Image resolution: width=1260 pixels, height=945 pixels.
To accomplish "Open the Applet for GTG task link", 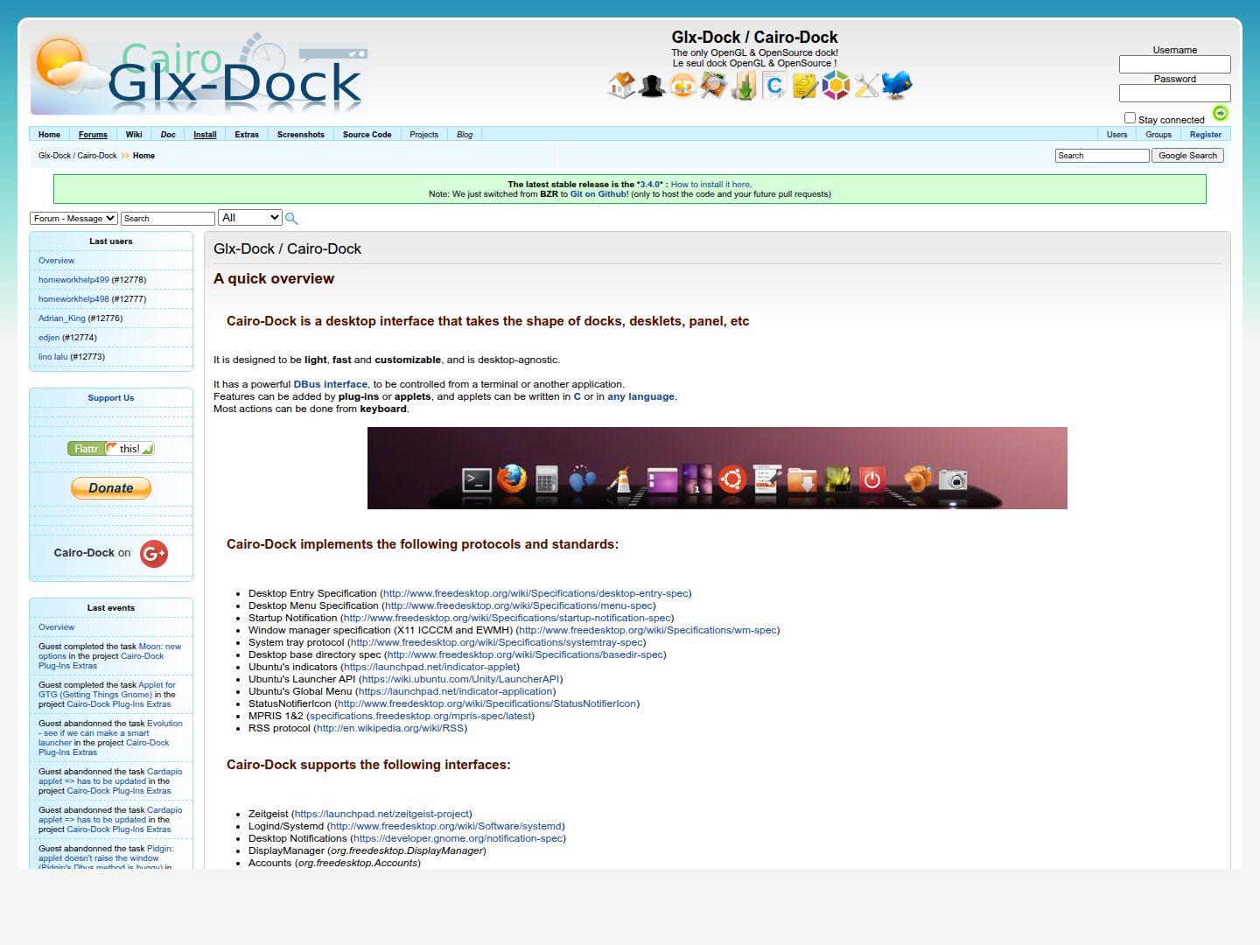I will click(107, 689).
